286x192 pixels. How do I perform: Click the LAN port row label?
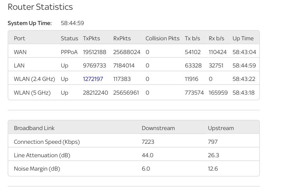19,66
